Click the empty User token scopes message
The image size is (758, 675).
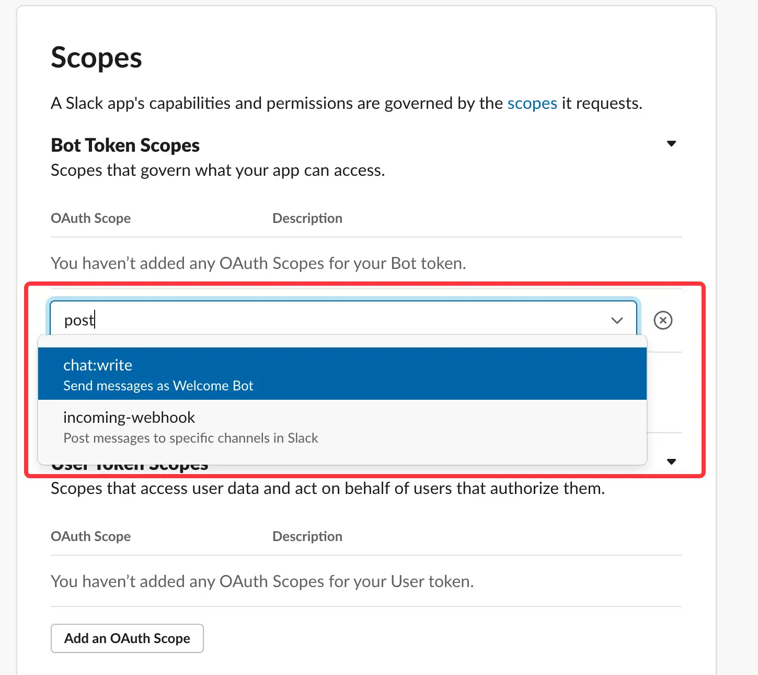262,581
